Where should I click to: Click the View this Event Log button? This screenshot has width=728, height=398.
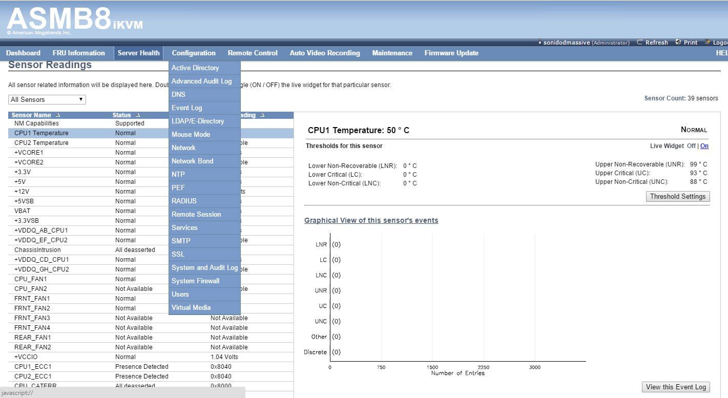click(676, 387)
